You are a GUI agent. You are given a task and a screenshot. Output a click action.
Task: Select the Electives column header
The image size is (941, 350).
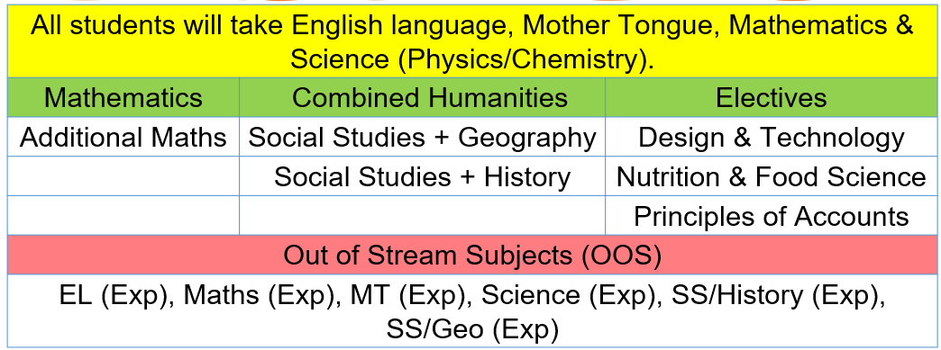coord(772,97)
